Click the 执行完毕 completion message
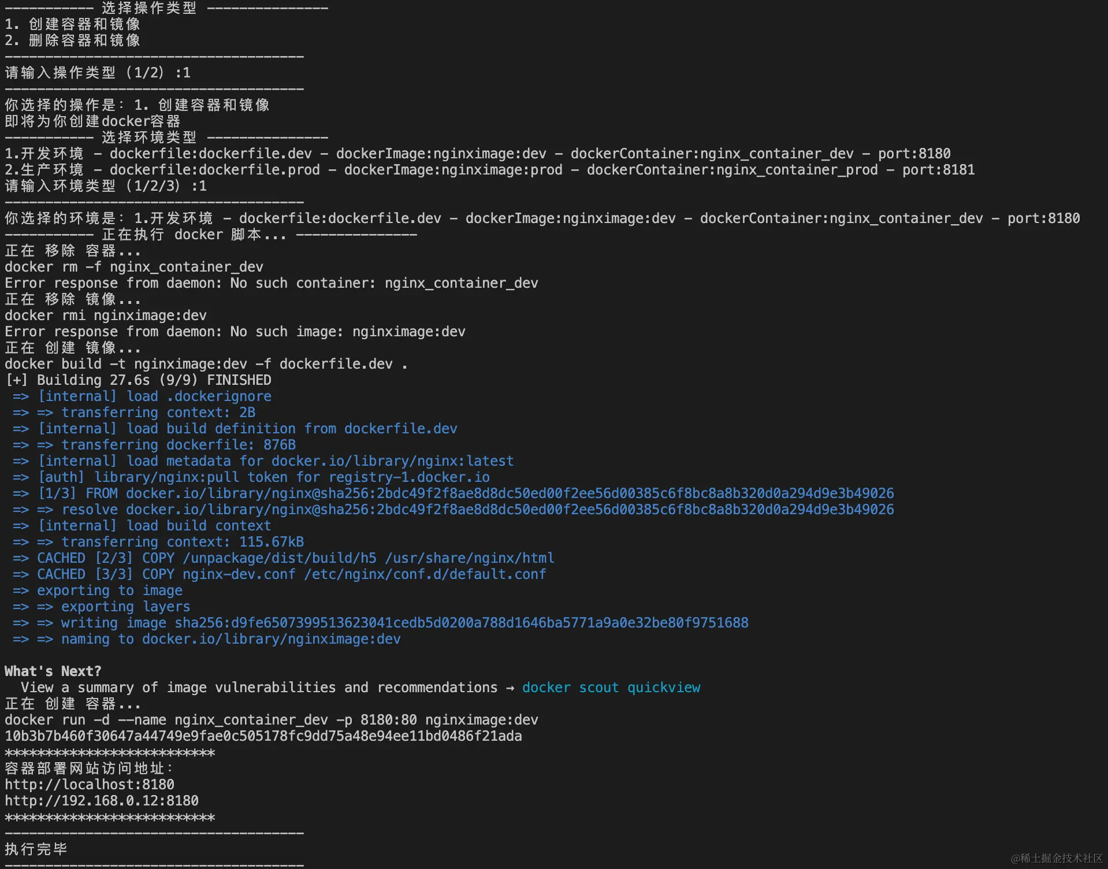 35,849
